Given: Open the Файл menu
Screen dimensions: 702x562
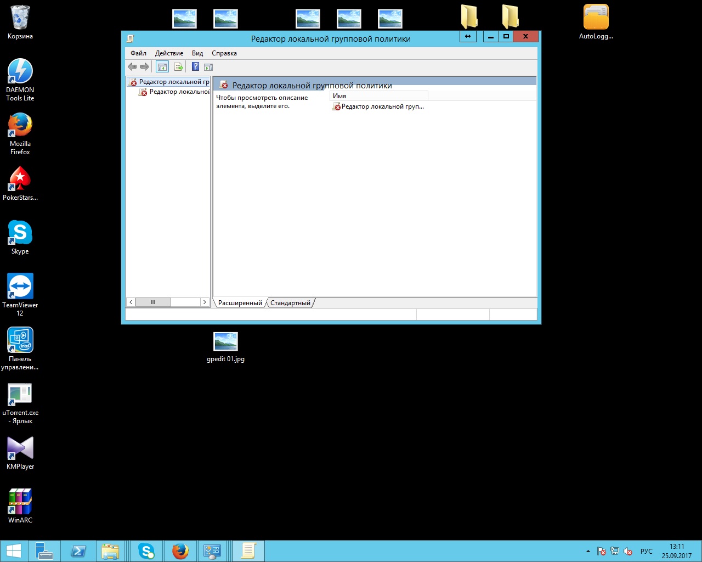Looking at the screenshot, I should pyautogui.click(x=138, y=53).
